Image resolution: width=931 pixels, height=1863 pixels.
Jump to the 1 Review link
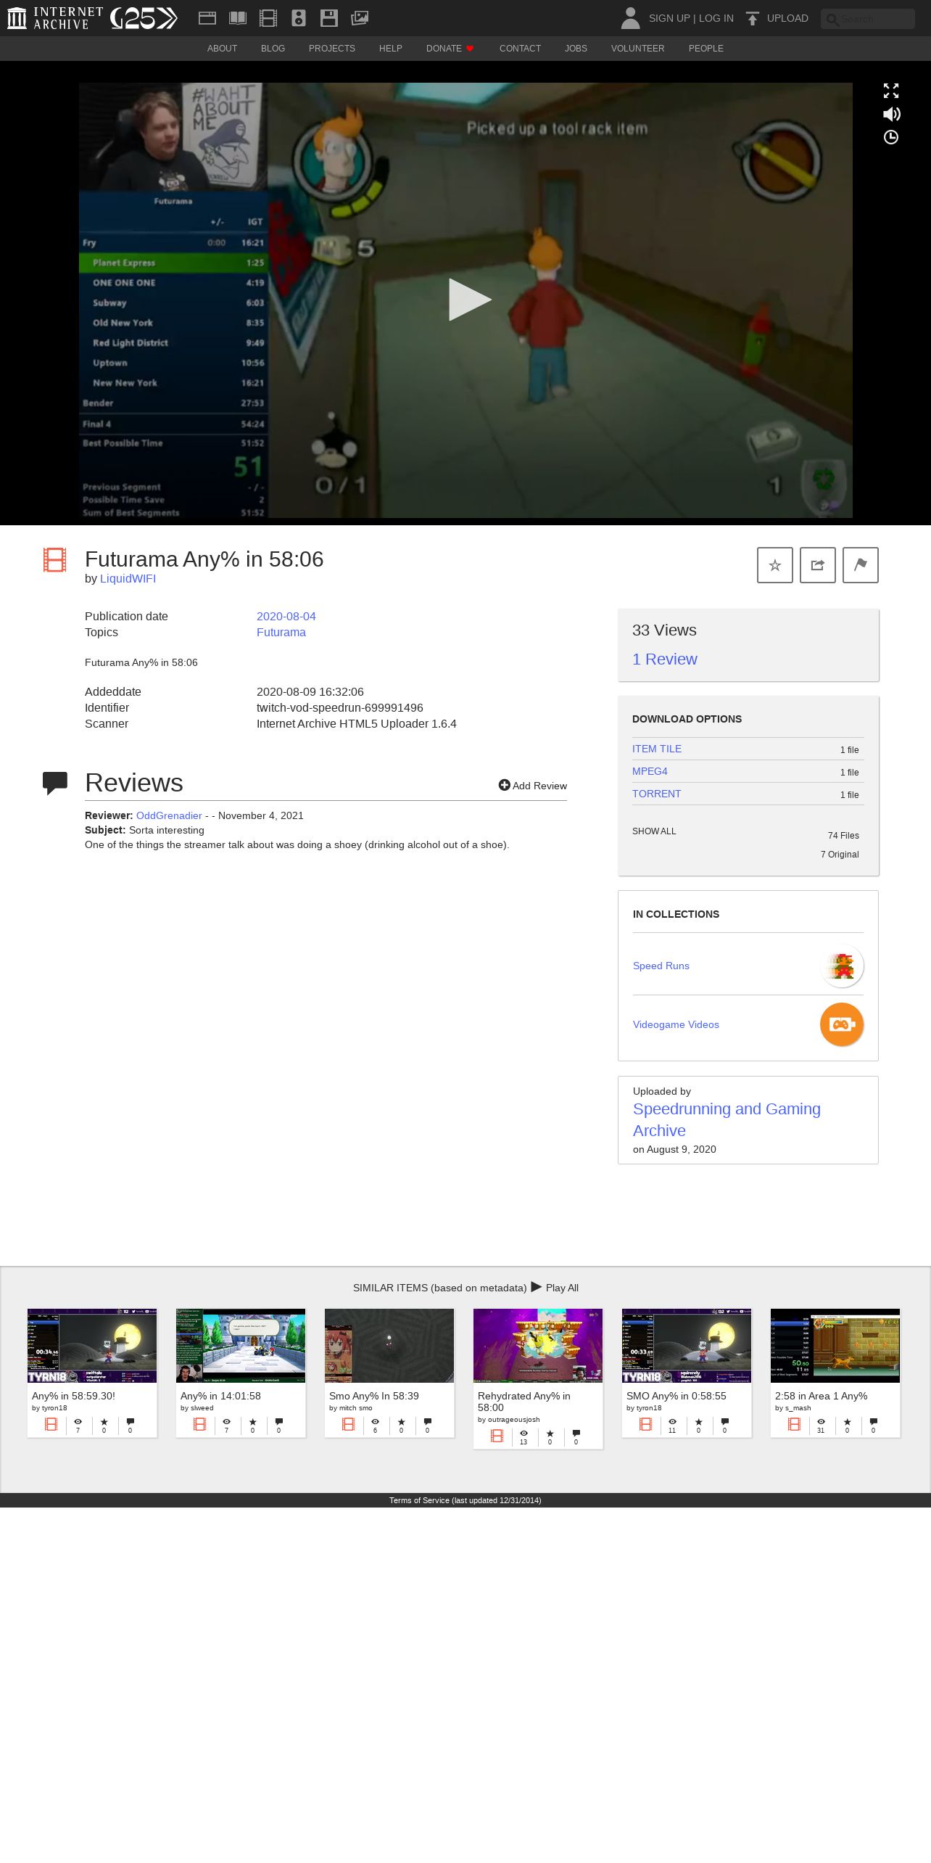click(x=664, y=659)
